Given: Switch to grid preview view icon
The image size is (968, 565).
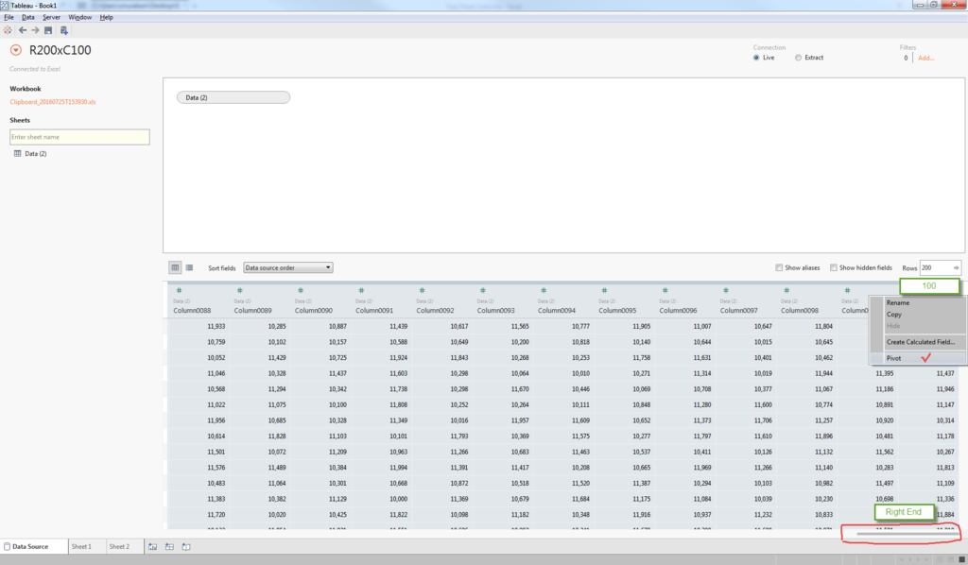Looking at the screenshot, I should pyautogui.click(x=175, y=267).
